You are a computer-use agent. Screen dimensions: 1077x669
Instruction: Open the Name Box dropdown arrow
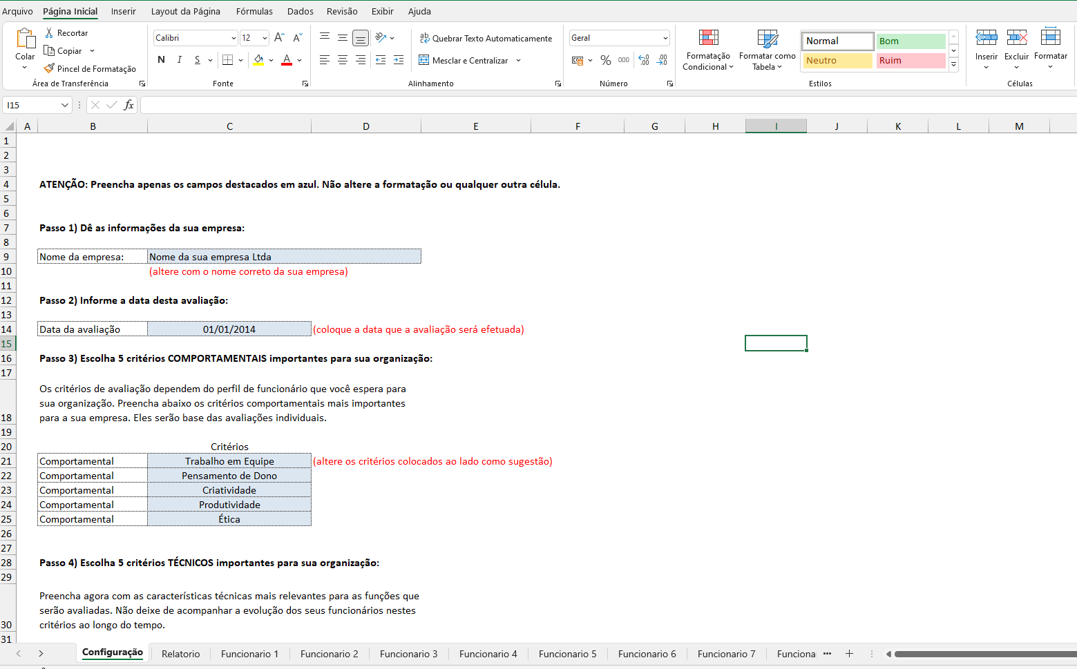pyautogui.click(x=65, y=105)
